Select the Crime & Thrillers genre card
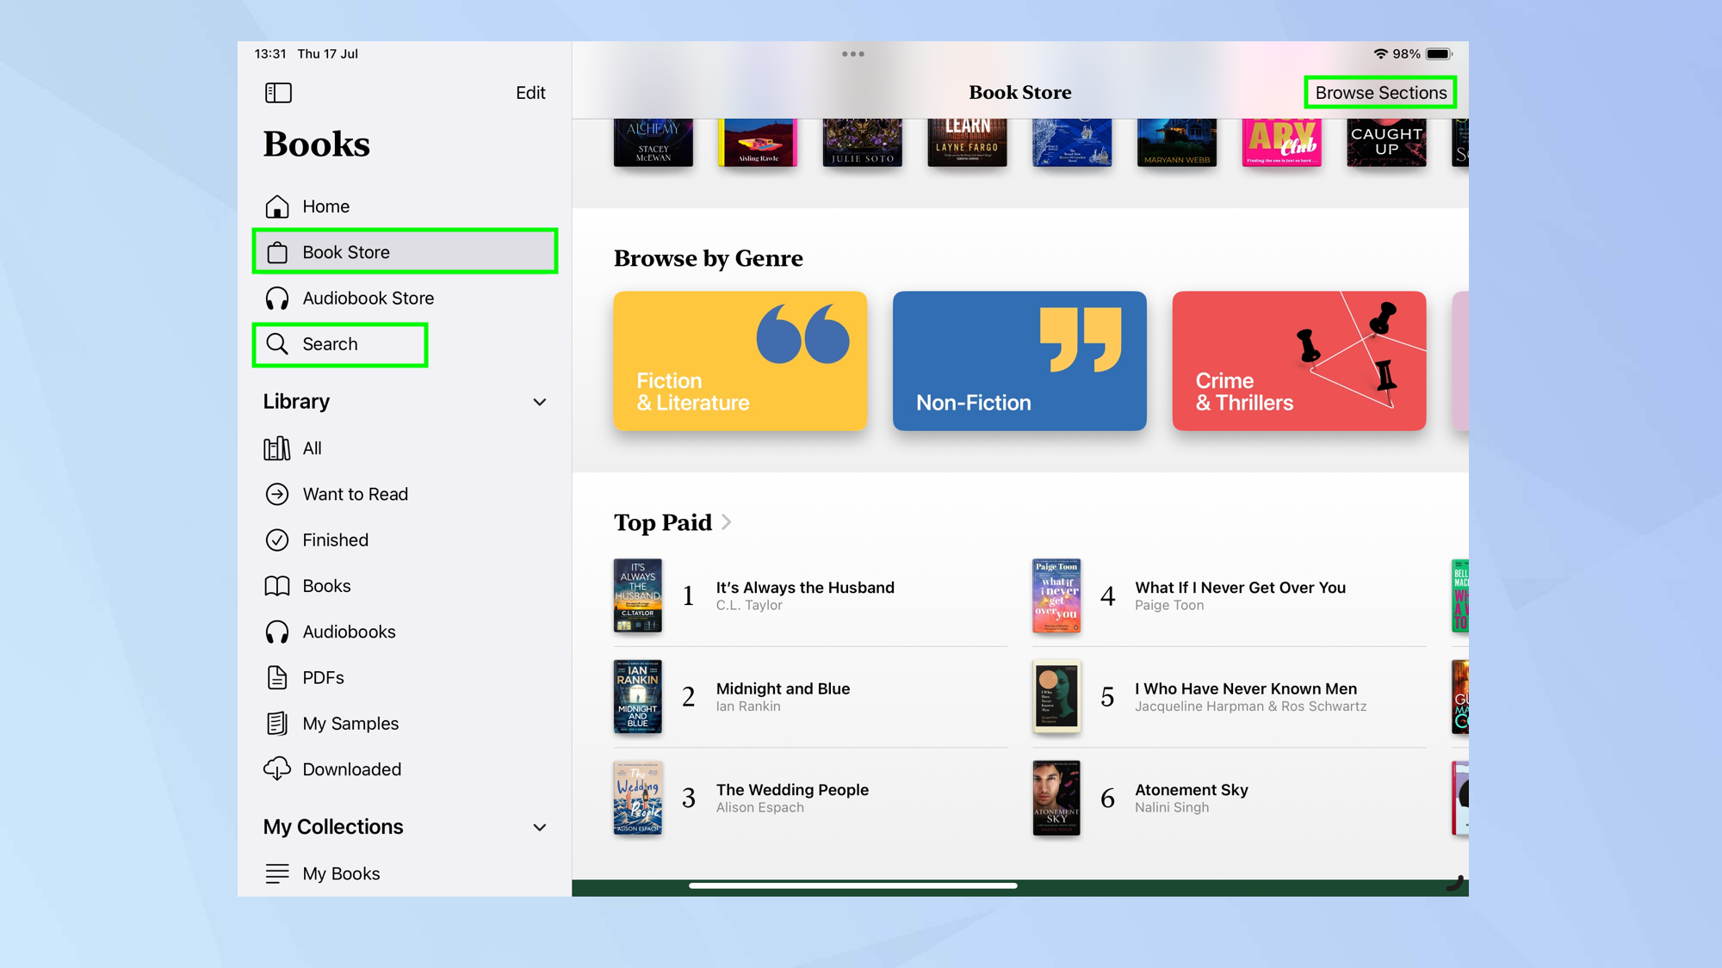The image size is (1722, 968). (1298, 361)
